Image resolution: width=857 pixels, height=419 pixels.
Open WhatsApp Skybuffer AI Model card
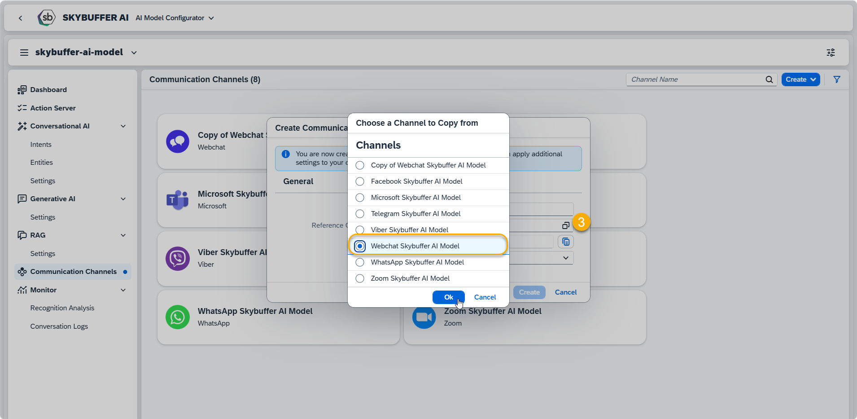(x=278, y=318)
